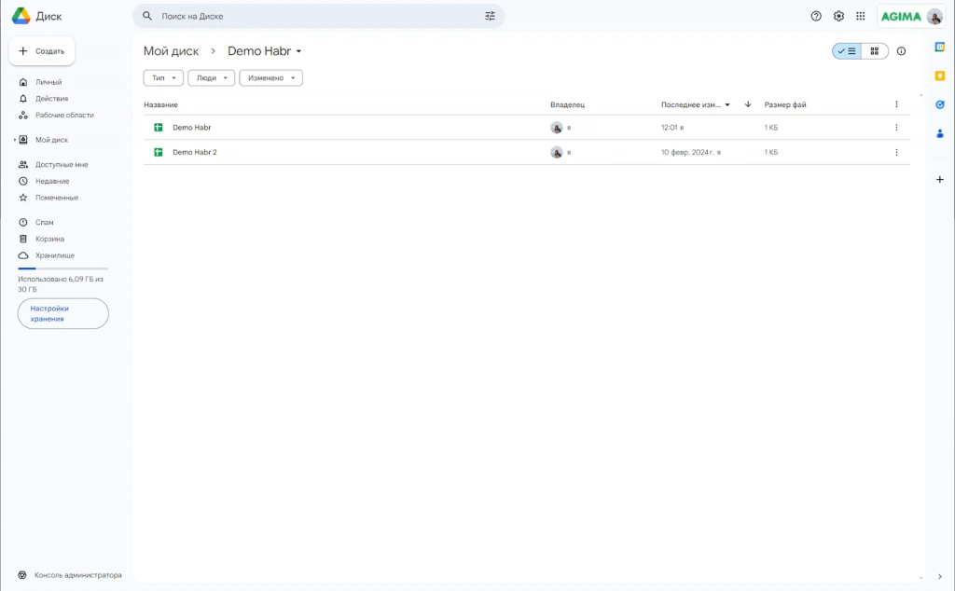Open the Тип filter dropdown
This screenshot has height=591, width=955.
click(163, 78)
